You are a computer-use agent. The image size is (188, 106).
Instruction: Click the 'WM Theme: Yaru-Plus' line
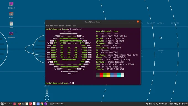point(117,55)
